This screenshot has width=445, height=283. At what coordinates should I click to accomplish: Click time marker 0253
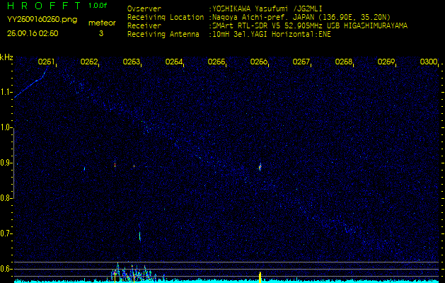132,62
